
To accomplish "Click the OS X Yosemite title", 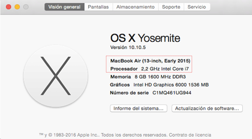I will (145, 38).
